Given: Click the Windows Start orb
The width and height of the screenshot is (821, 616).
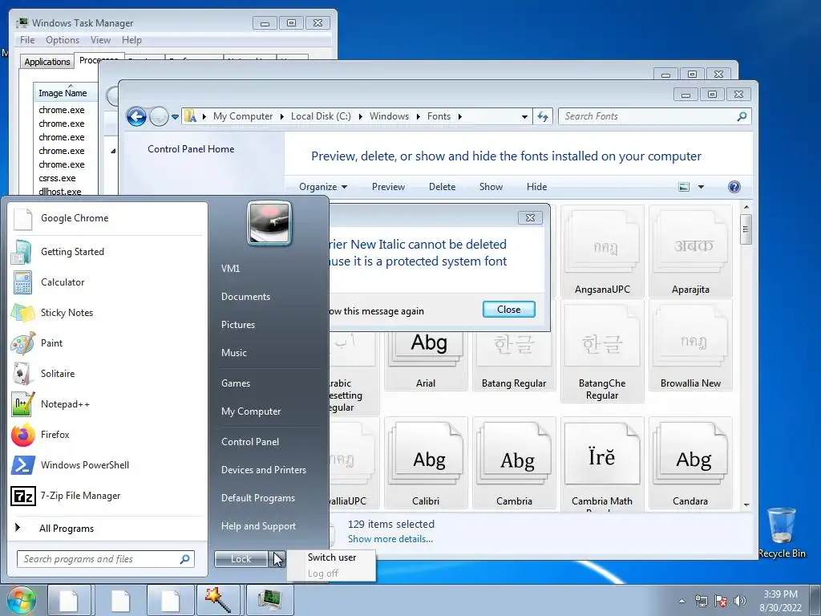Looking at the screenshot, I should pyautogui.click(x=21, y=600).
